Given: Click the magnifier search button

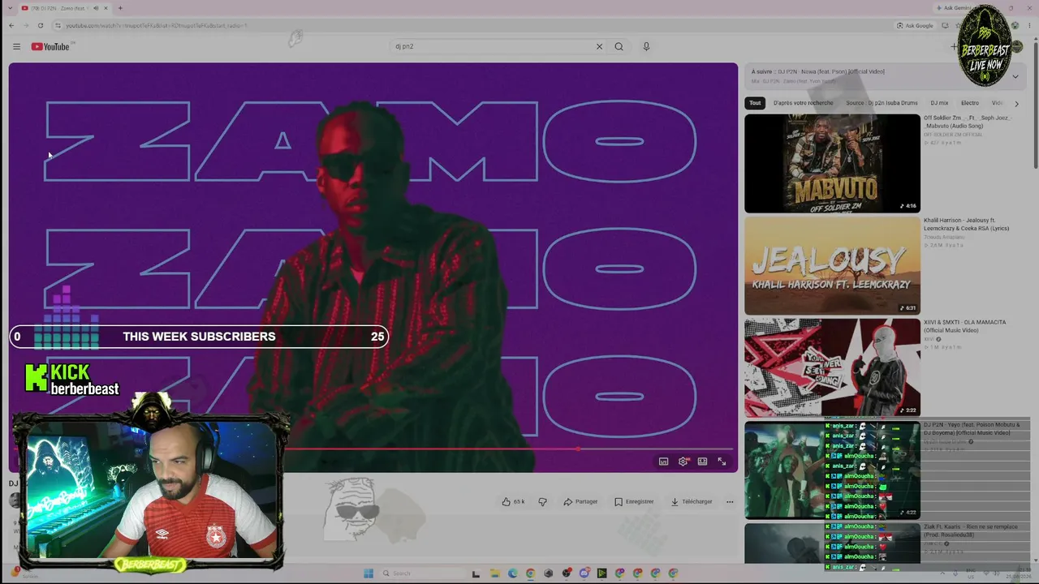Looking at the screenshot, I should coord(619,46).
